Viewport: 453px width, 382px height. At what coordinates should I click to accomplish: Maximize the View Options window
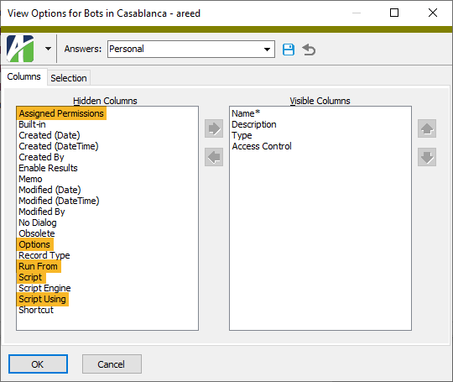(394, 13)
